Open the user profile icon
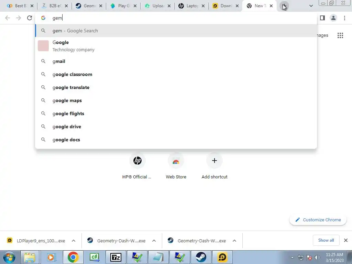 (333, 18)
